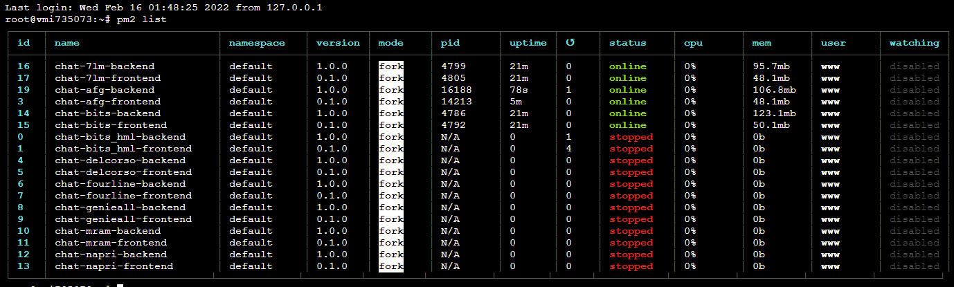This screenshot has width=954, height=287.
Task: Select process name chat-bits_hml-frontend
Action: coord(123,149)
